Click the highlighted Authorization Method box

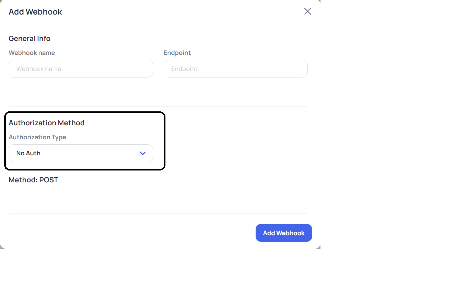point(85,140)
